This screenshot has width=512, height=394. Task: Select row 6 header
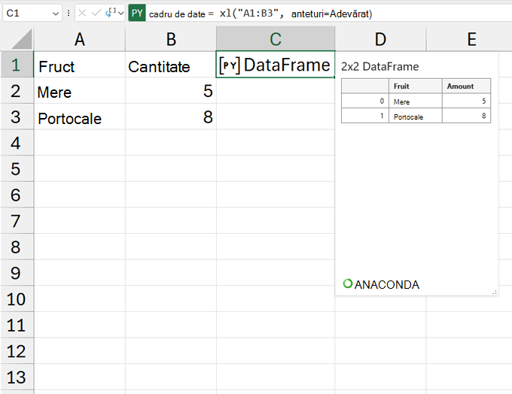17,195
